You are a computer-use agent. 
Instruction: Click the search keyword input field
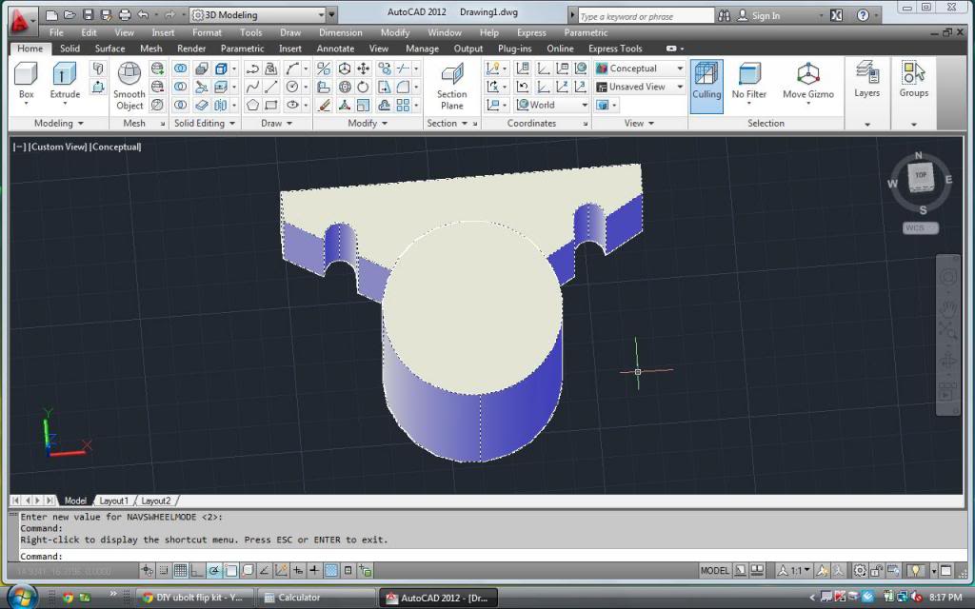tap(647, 15)
